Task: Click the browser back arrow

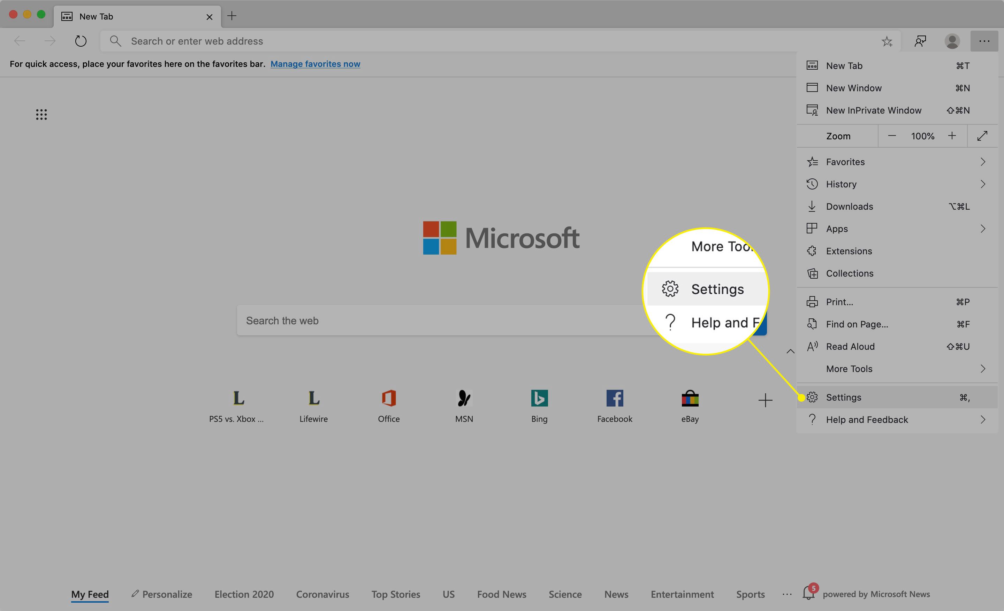Action: 20,41
